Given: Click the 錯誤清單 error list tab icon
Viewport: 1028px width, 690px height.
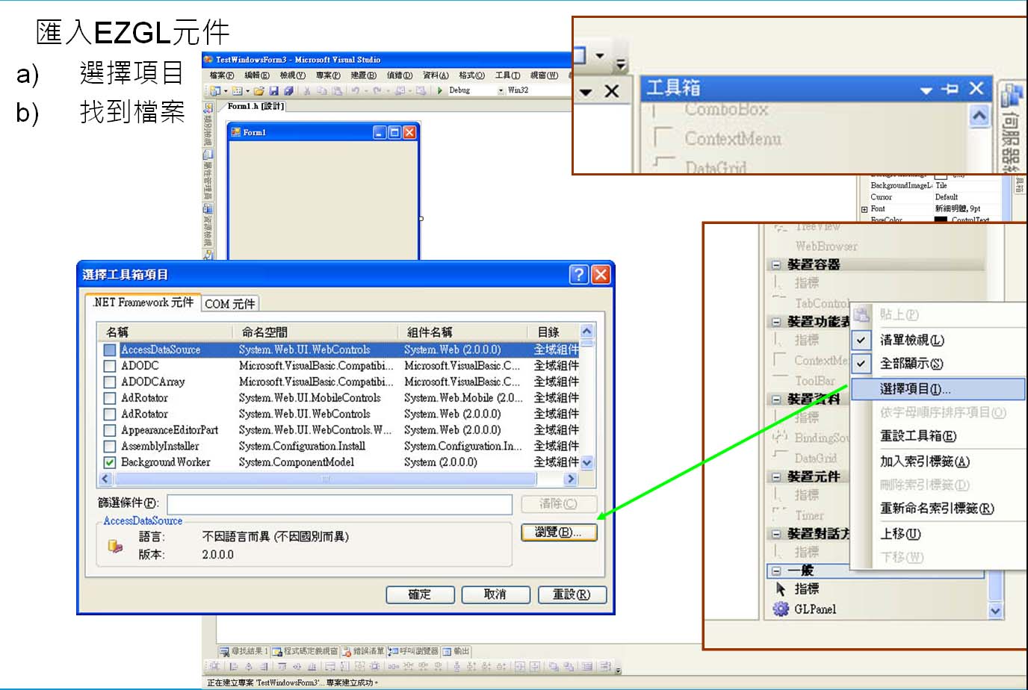Looking at the screenshot, I should click(x=347, y=651).
